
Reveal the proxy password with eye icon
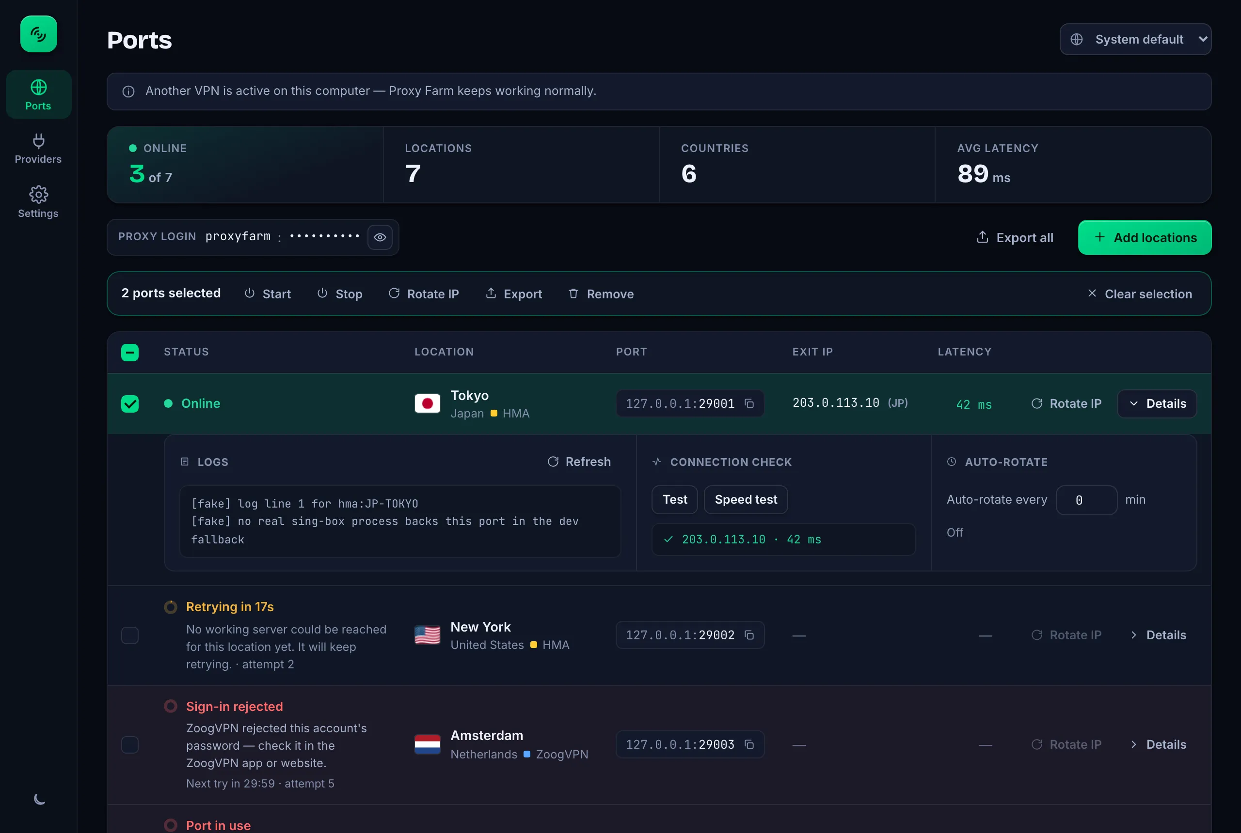380,237
